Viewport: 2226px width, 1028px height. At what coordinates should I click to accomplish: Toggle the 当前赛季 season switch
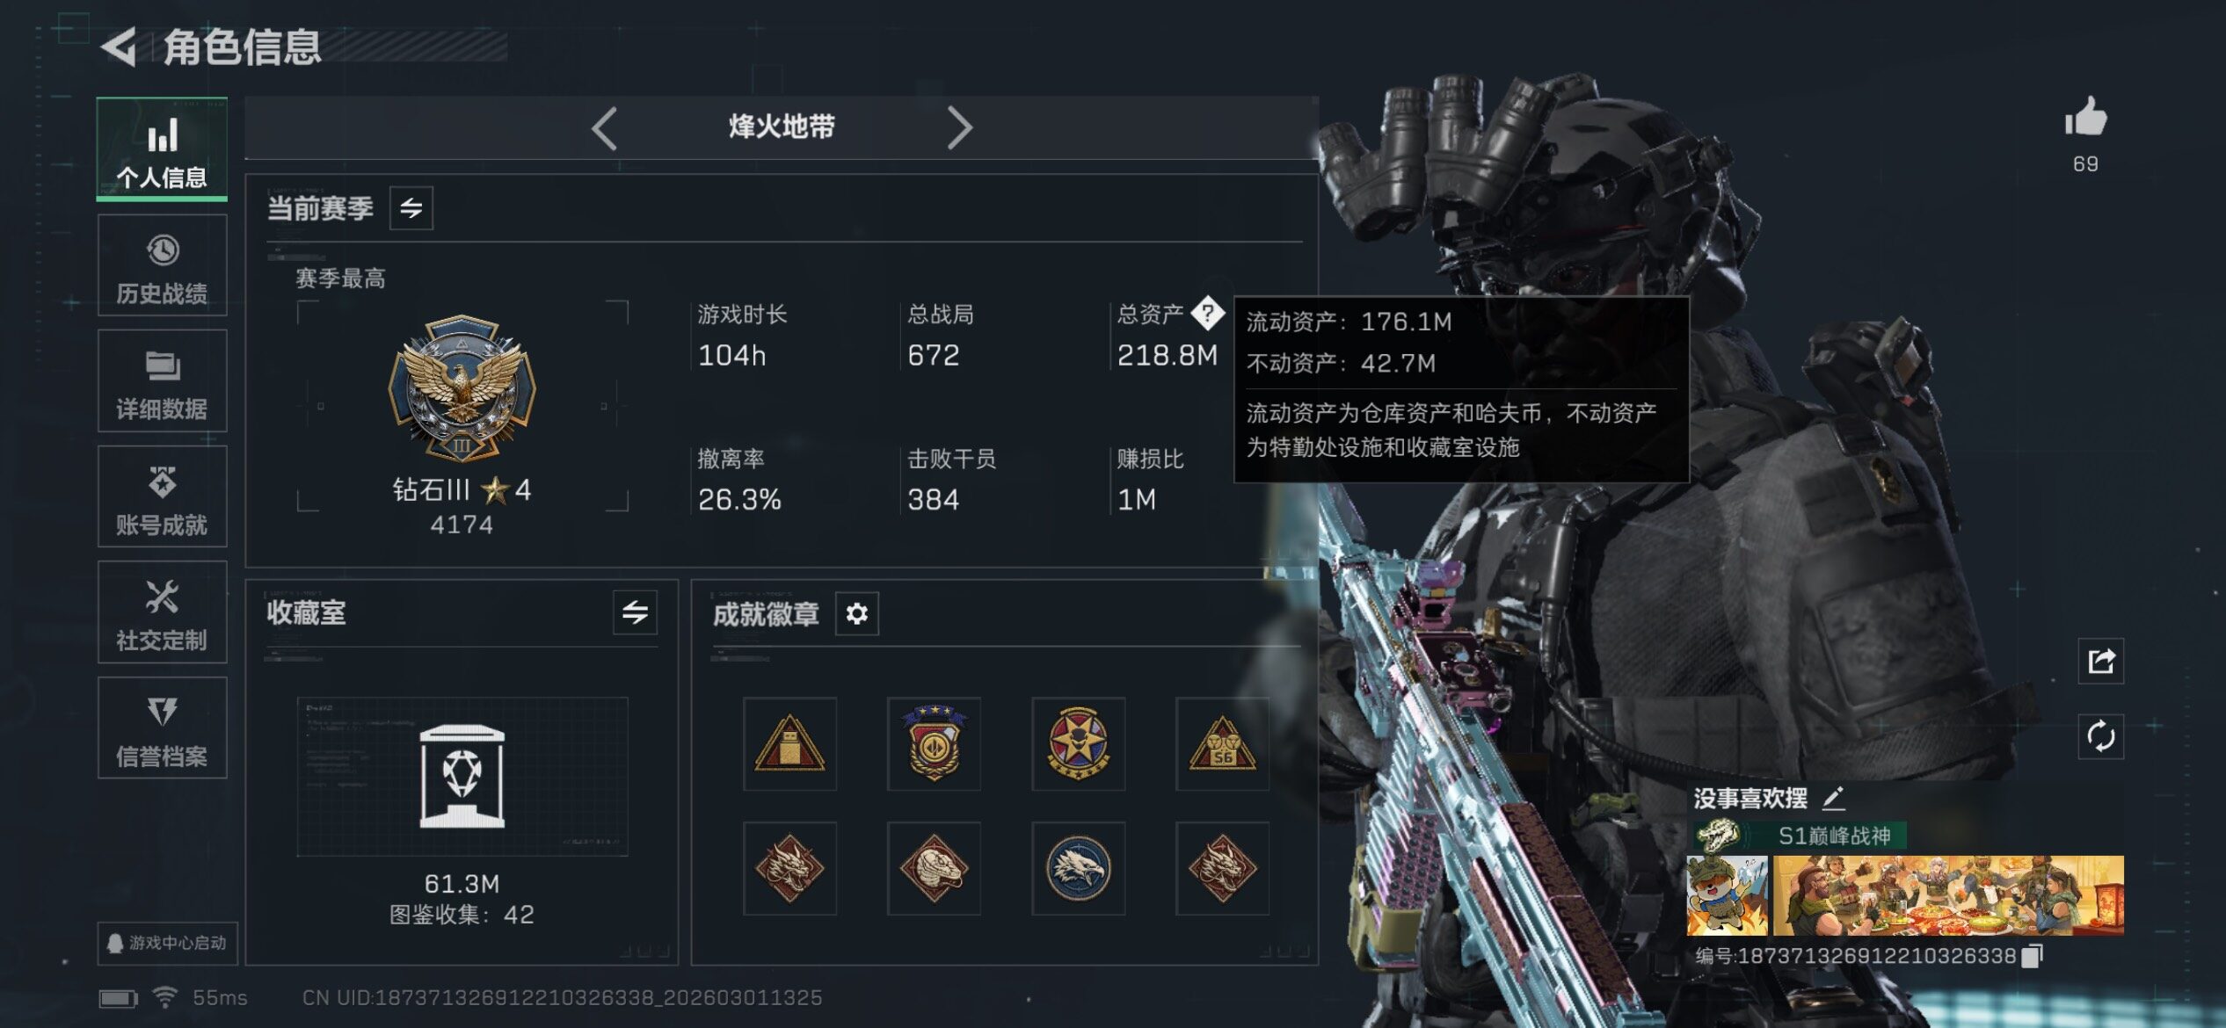411,208
